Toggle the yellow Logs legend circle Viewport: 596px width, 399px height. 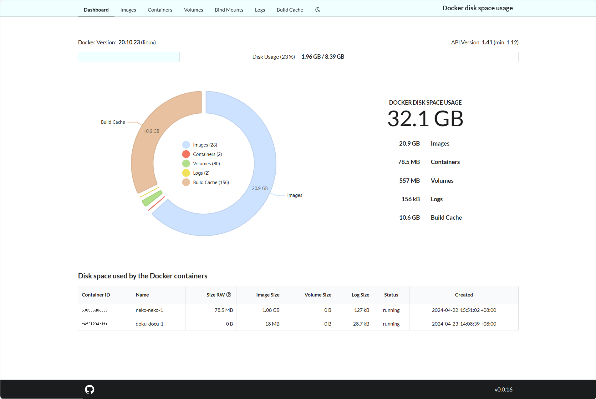(x=186, y=173)
